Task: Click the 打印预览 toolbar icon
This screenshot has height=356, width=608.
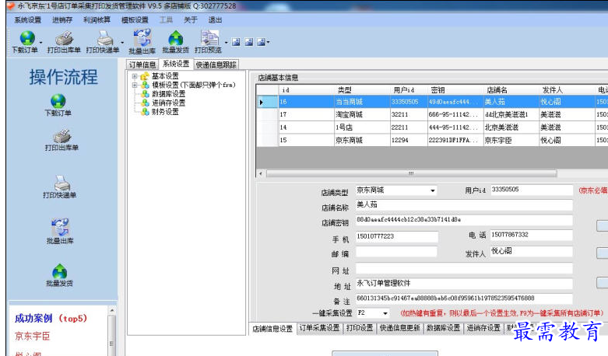Action: tap(209, 38)
